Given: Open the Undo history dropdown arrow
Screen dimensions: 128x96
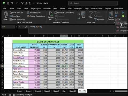Looking at the screenshot, I should point(14,3).
